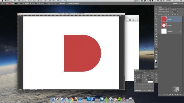Image resolution: width=184 pixels, height=103 pixels.
Task: Toggle visibility of the Rectangle 1 layer
Action: click(x=160, y=25)
